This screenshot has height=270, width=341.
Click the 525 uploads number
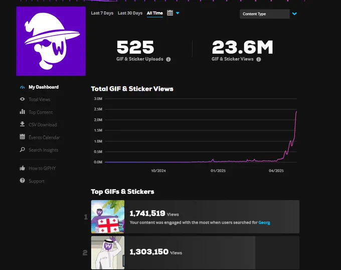coord(135,47)
